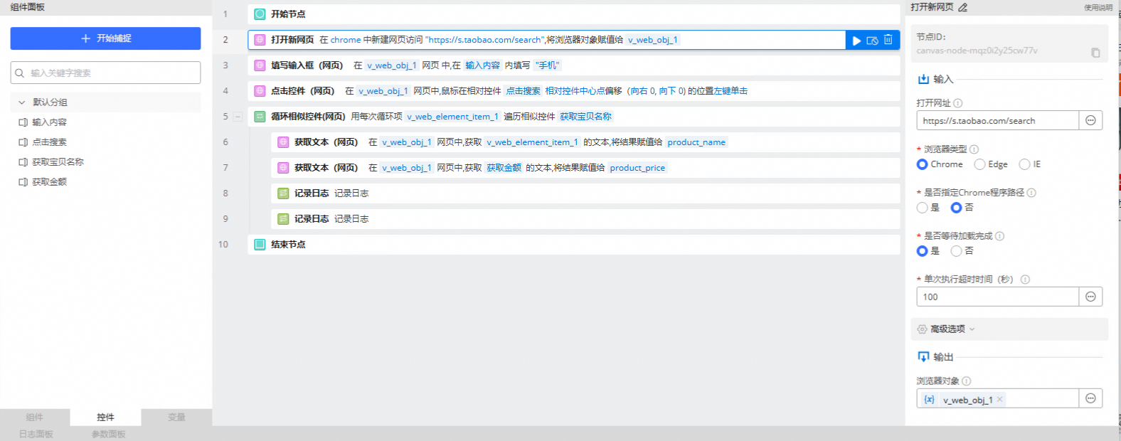
Task: Click the "手机" value on row 3
Action: click(x=548, y=65)
